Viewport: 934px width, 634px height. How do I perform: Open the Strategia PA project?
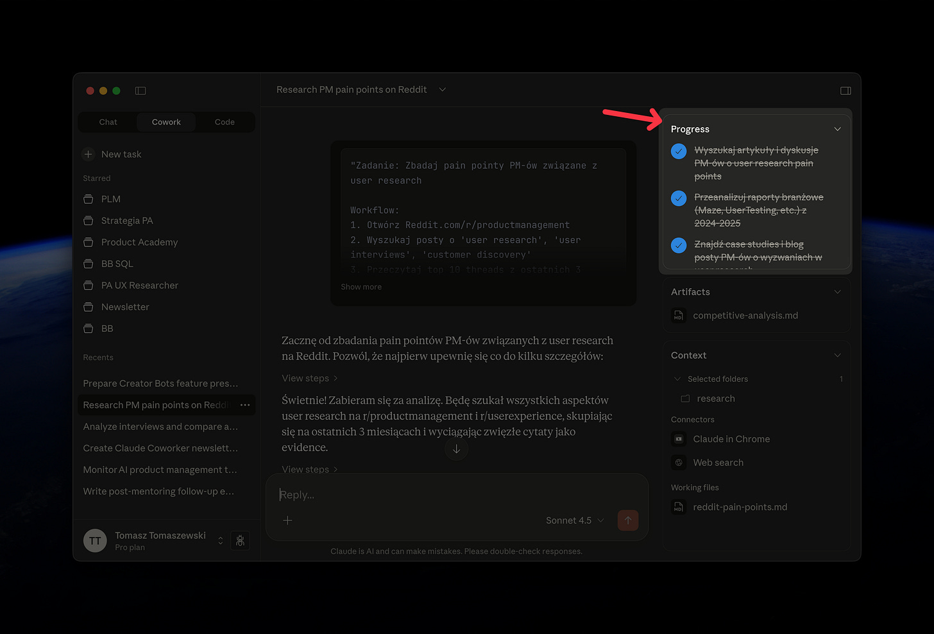[127, 221]
